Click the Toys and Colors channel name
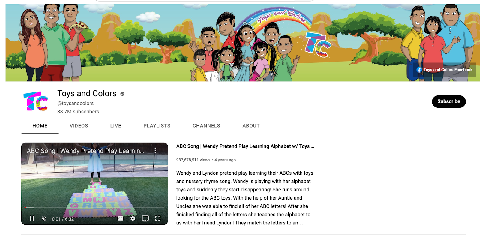The height and width of the screenshot is (235, 480). [87, 93]
